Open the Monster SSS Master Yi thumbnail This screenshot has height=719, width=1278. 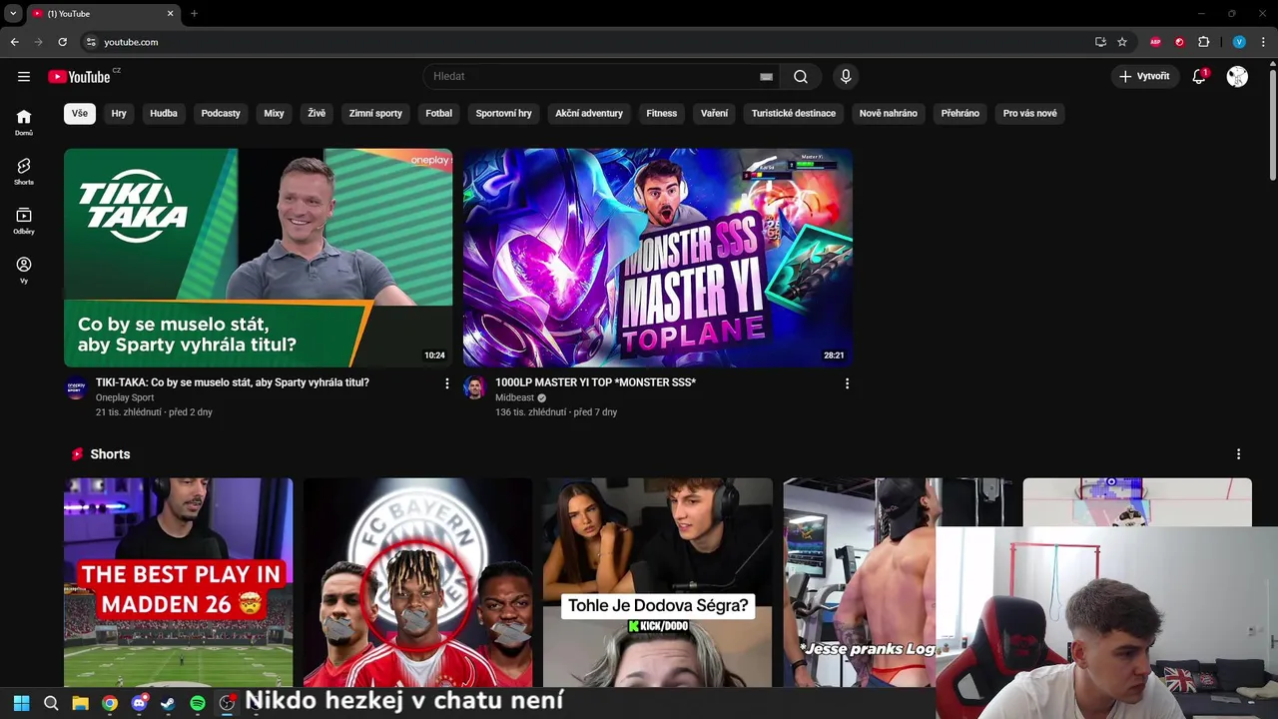[x=657, y=258]
